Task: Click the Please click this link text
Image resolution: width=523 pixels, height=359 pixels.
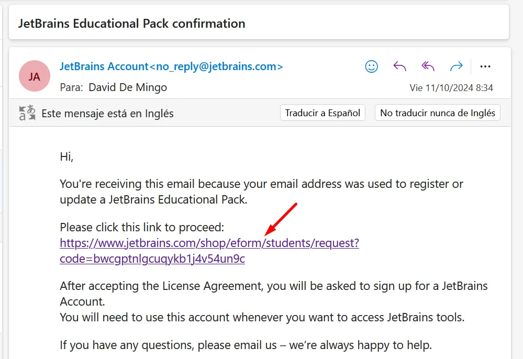Action: click(142, 227)
